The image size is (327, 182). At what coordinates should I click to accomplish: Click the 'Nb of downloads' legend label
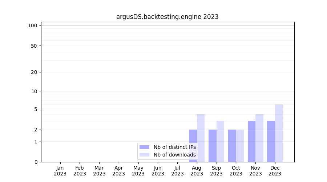tap(174, 155)
